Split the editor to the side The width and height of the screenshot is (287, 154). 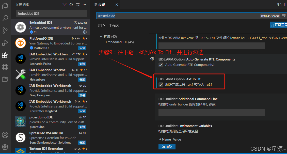point(285,5)
